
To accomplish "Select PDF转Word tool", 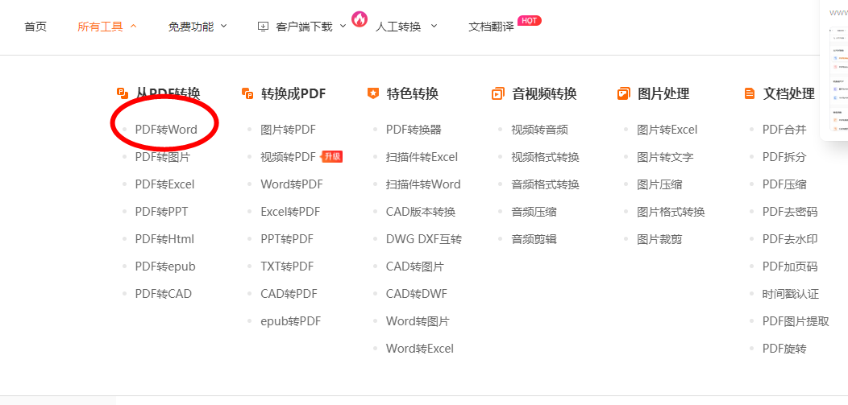I will tap(166, 130).
